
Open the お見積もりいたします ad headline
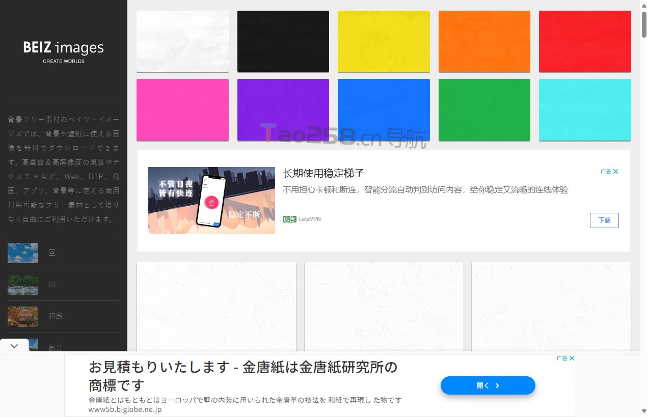(x=243, y=376)
